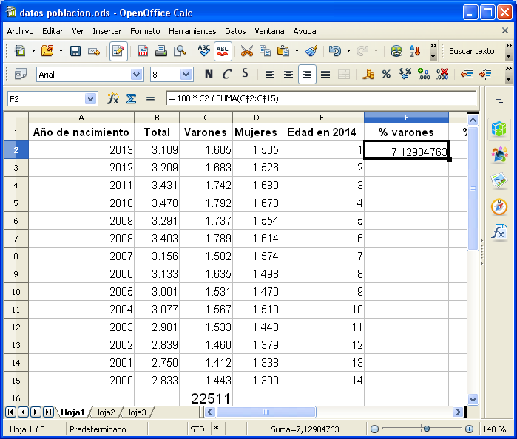This screenshot has width=517, height=439.
Task: Open the sidebar Functions panel
Action: pos(499,233)
